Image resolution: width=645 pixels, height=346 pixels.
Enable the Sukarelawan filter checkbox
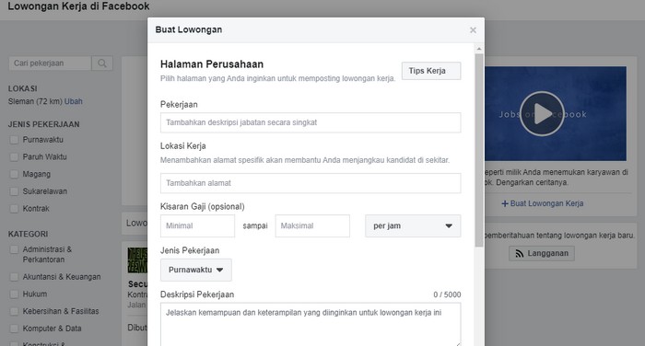pos(14,191)
